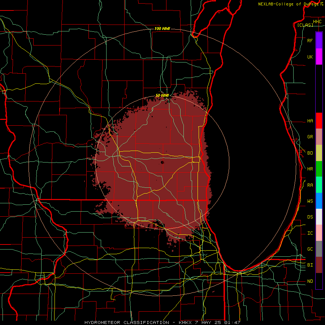Click the IC light-pink legend swatch

319,233
